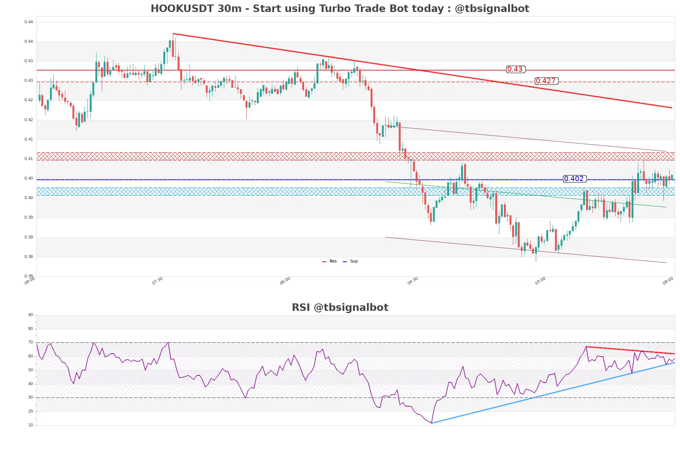
Task: Click the 03:00 time axis label
Action: [x=540, y=281]
